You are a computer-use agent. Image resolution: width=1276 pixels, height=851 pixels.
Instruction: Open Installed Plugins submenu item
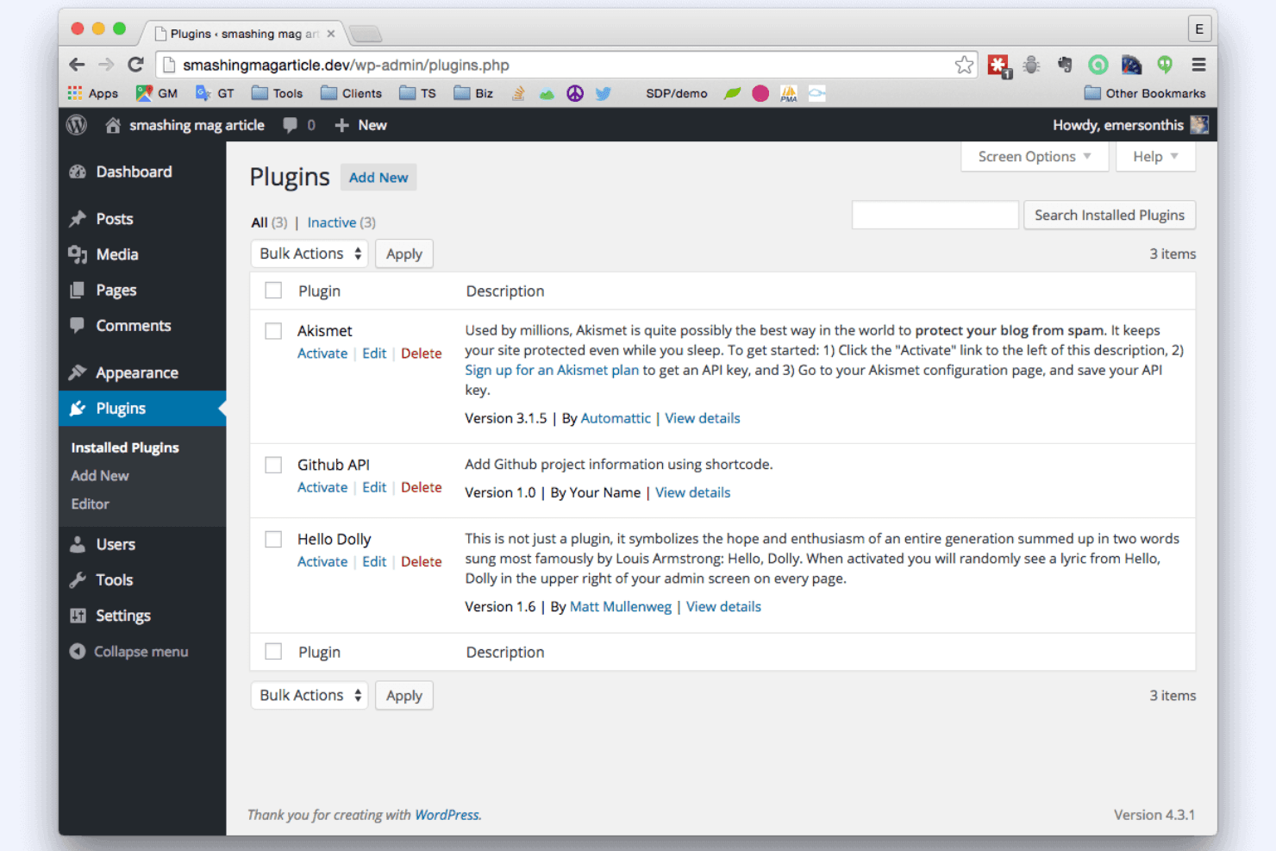pos(125,447)
